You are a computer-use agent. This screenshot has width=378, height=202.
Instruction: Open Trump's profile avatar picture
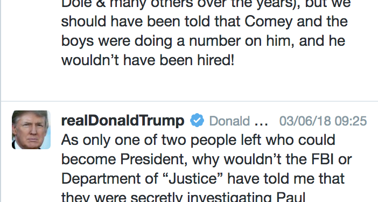(31, 130)
